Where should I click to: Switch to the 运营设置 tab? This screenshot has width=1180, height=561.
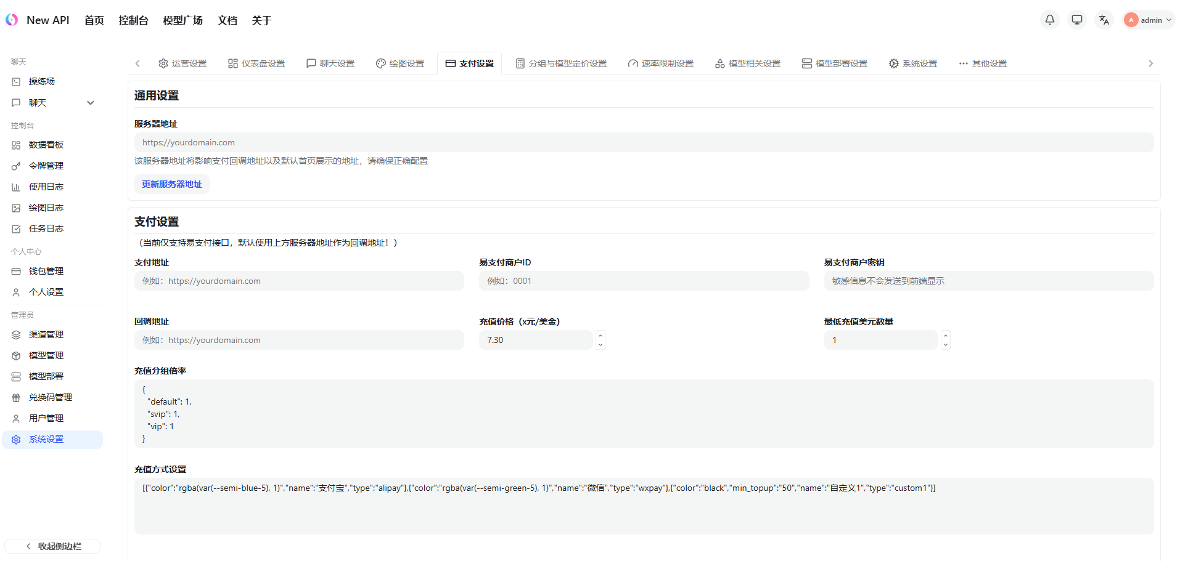pos(182,63)
